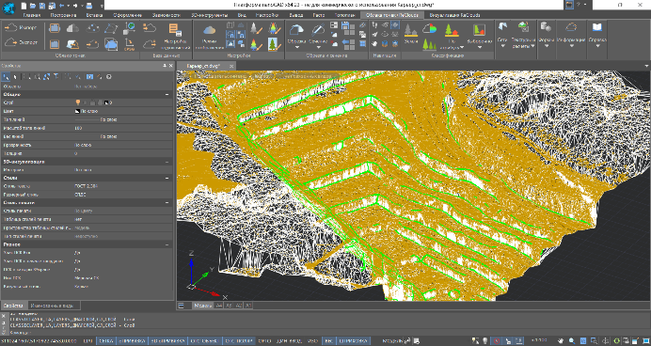Create a new document from quick access toolbar
The image size is (651, 346).
point(24,6)
